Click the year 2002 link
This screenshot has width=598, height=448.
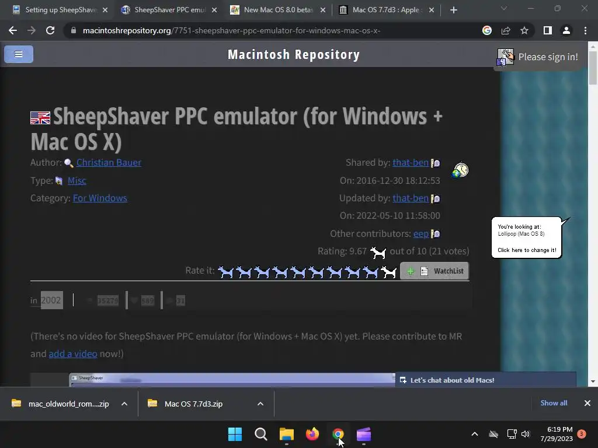tap(51, 300)
